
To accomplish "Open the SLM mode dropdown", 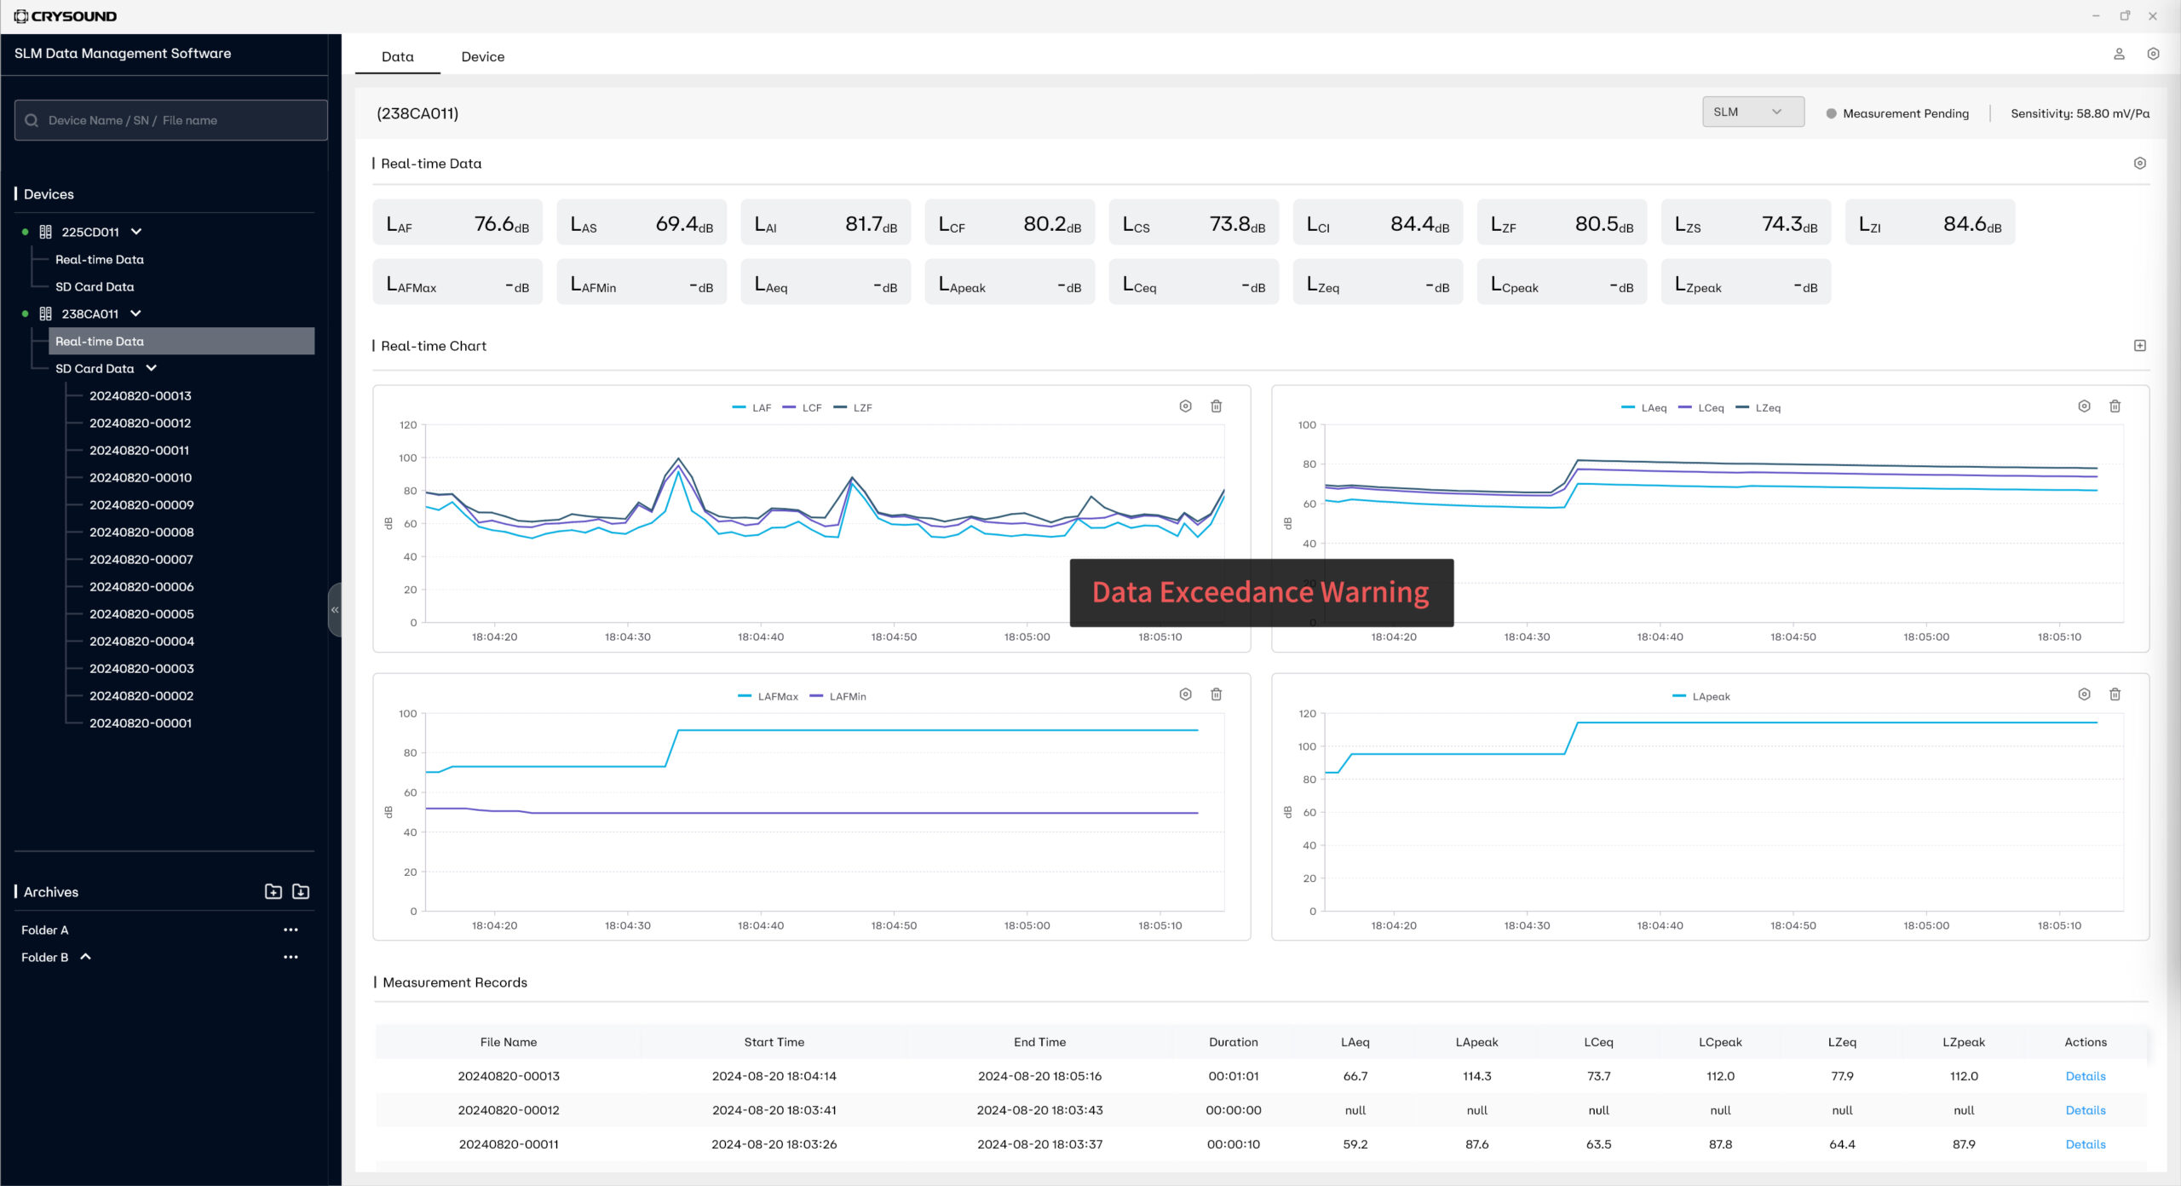I will coord(1752,112).
